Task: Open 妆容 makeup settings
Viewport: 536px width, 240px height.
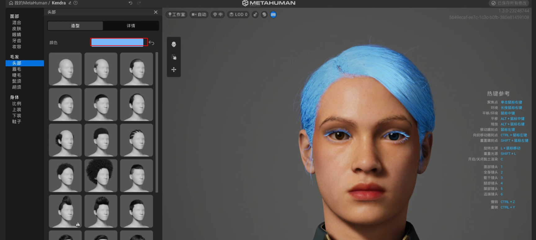Action: click(17, 47)
